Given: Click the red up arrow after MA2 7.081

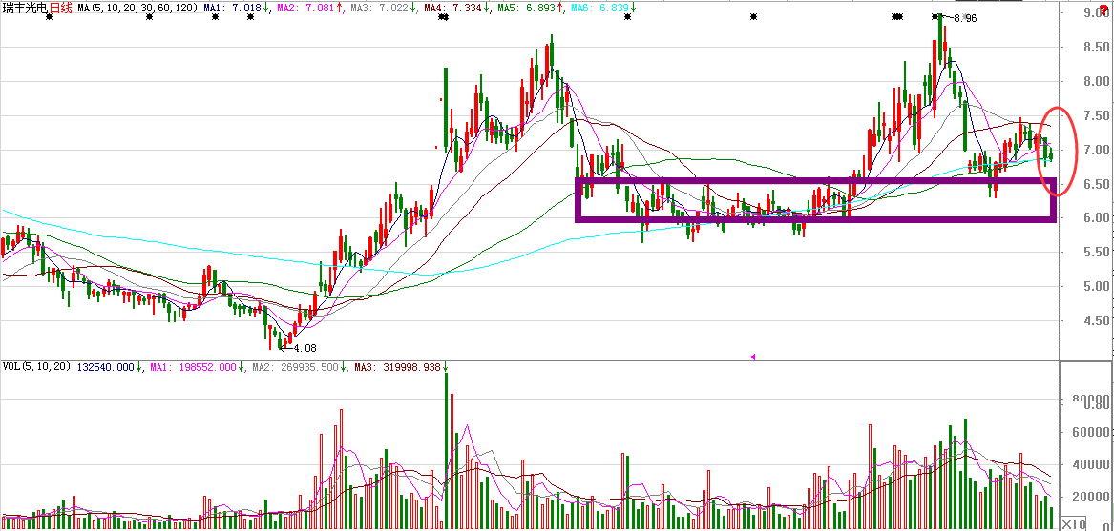Looking at the screenshot, I should (339, 8).
